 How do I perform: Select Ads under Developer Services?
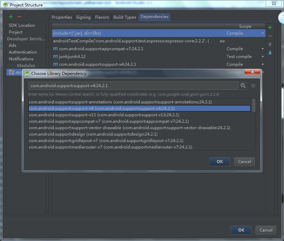point(13,45)
